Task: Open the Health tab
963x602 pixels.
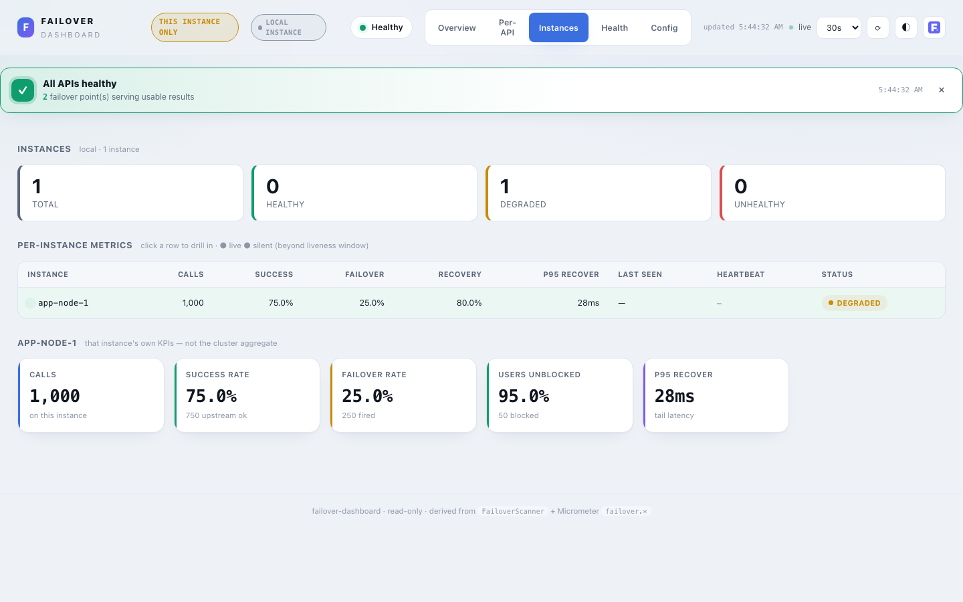Action: (615, 27)
